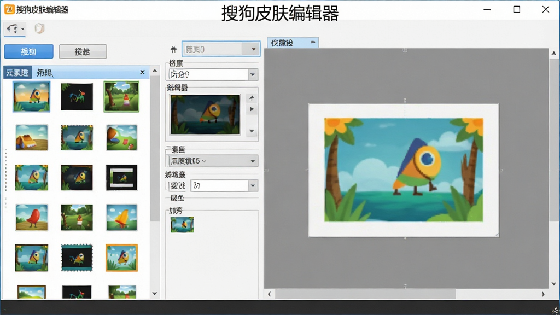
Task: Close the left element panel with the X
Action: point(142,72)
